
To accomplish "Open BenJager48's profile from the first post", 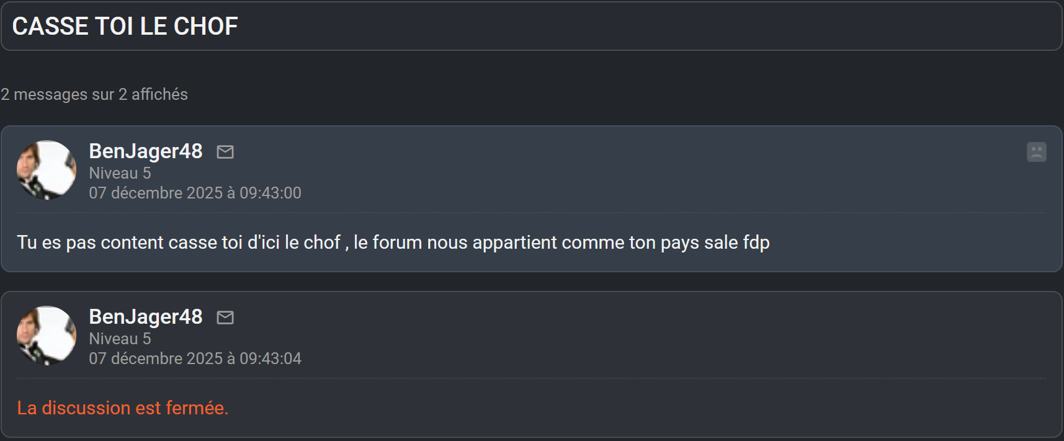I will [146, 151].
